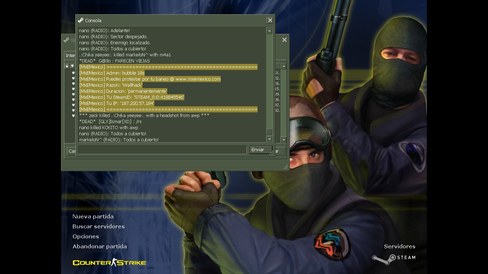Select the 'Tu SteamID' console line
Viewport: 488px width, 274px height.
pos(132,97)
